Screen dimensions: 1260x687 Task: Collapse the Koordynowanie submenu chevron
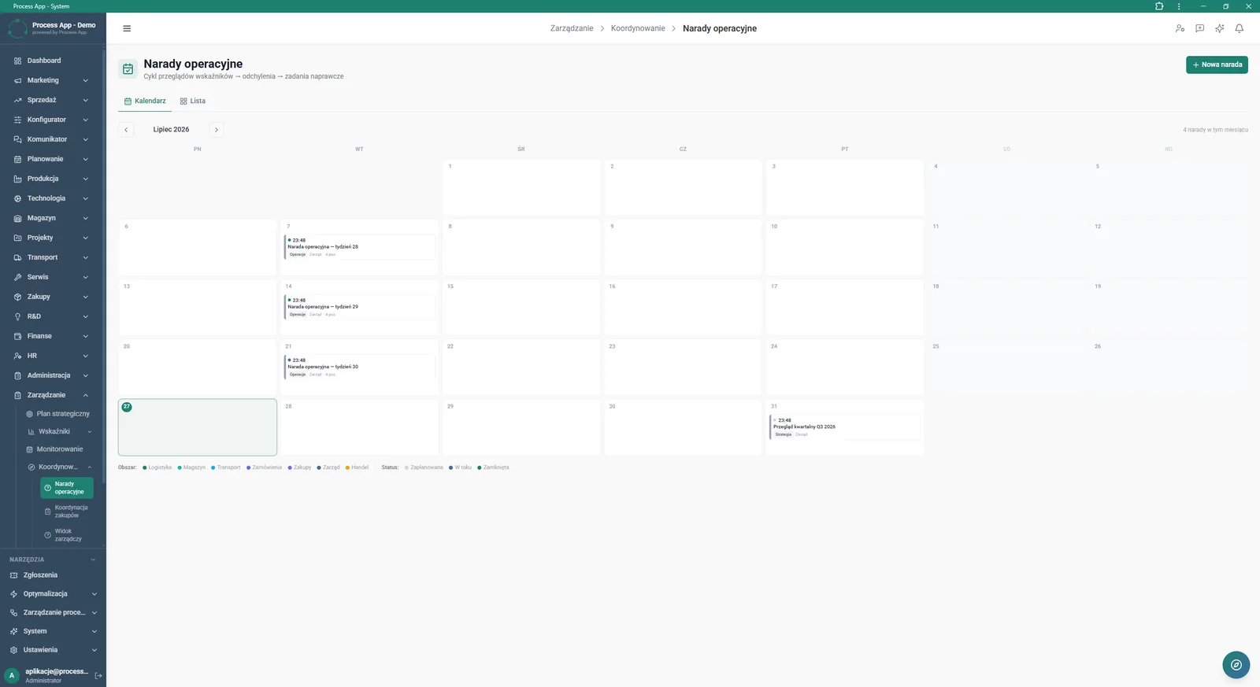89,467
